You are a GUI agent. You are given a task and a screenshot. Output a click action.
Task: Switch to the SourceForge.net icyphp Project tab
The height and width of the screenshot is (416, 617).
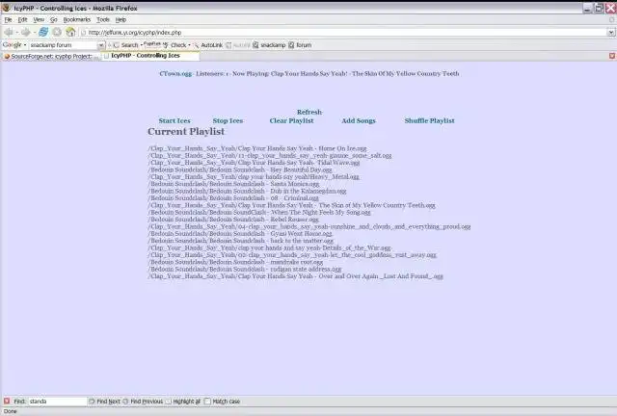51,56
